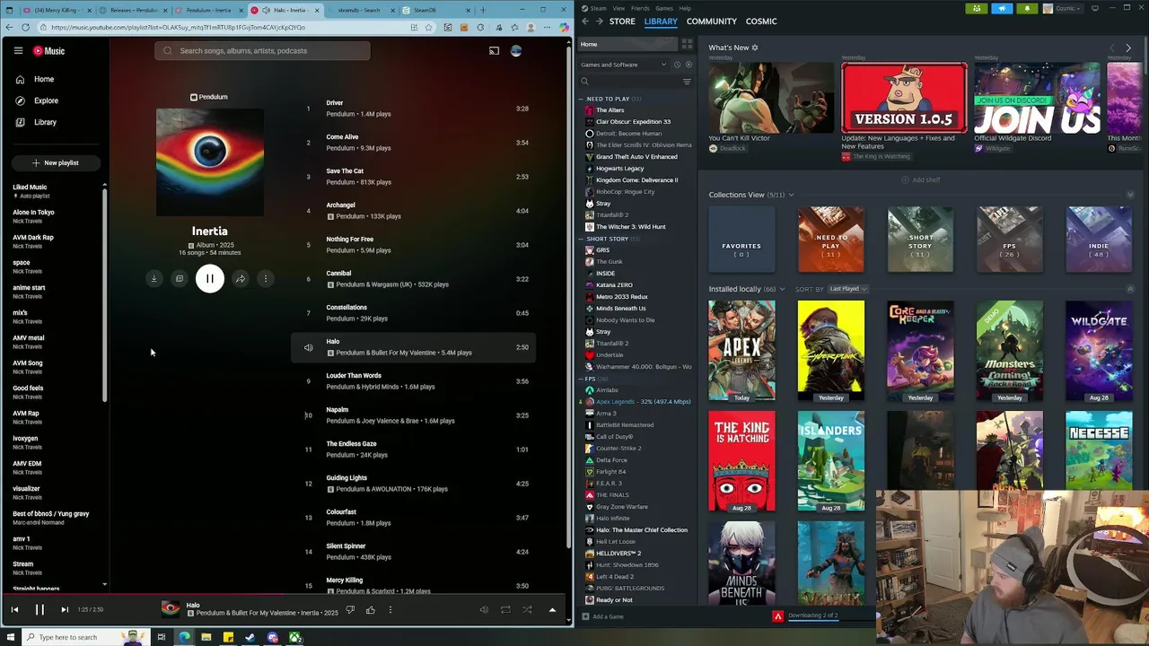
Task: Open the Pendulum artist link above cover
Action: tap(209, 97)
